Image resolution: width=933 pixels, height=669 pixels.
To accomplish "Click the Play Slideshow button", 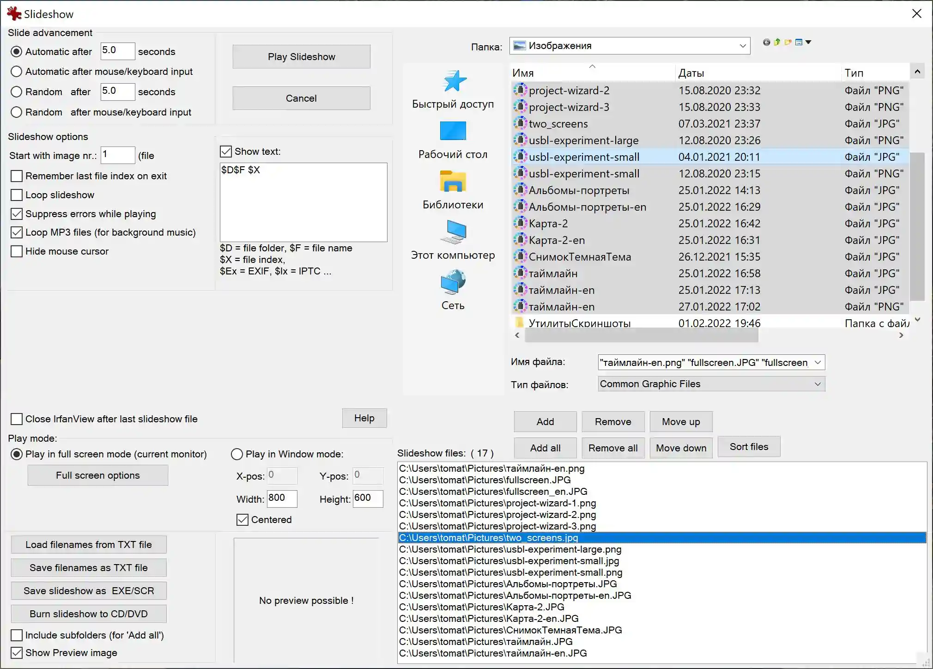I will pos(302,57).
